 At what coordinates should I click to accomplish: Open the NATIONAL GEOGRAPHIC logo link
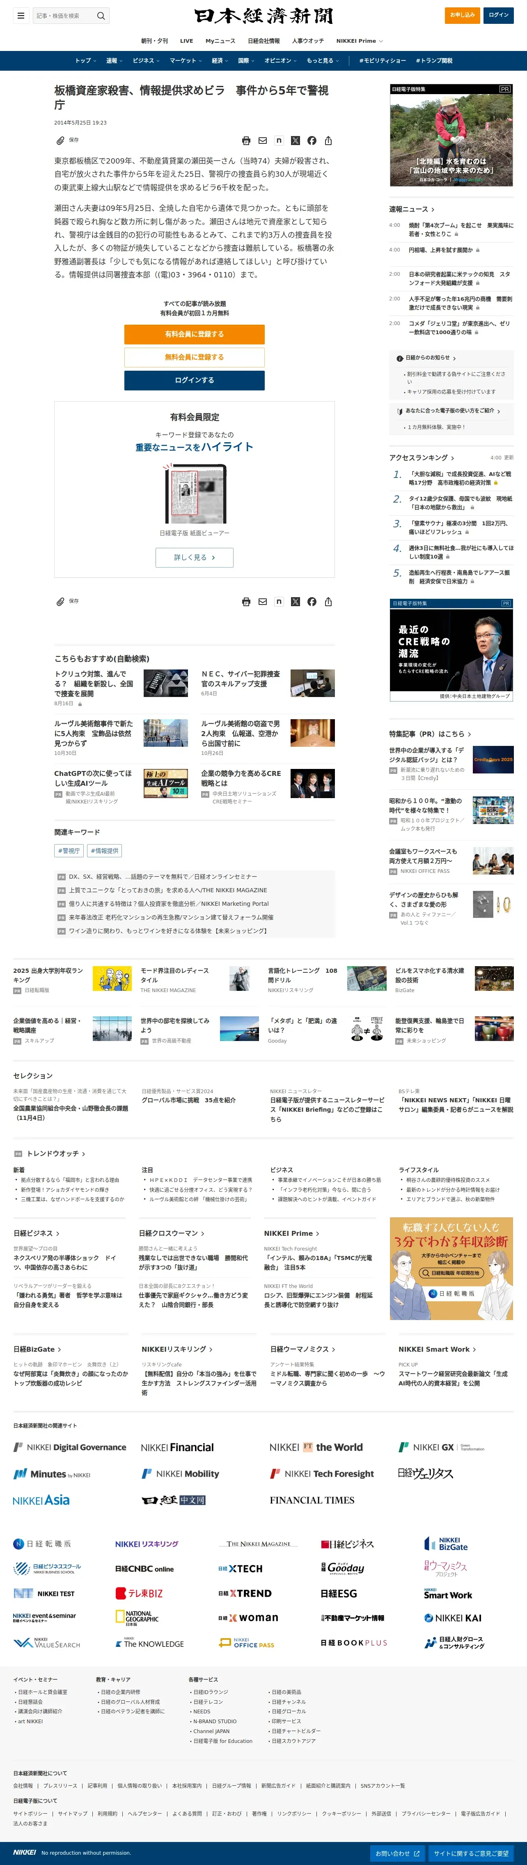coord(137,1618)
